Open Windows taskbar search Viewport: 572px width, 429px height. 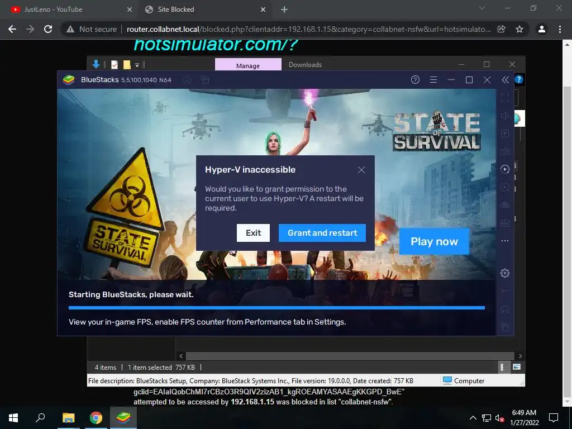pos(40,417)
